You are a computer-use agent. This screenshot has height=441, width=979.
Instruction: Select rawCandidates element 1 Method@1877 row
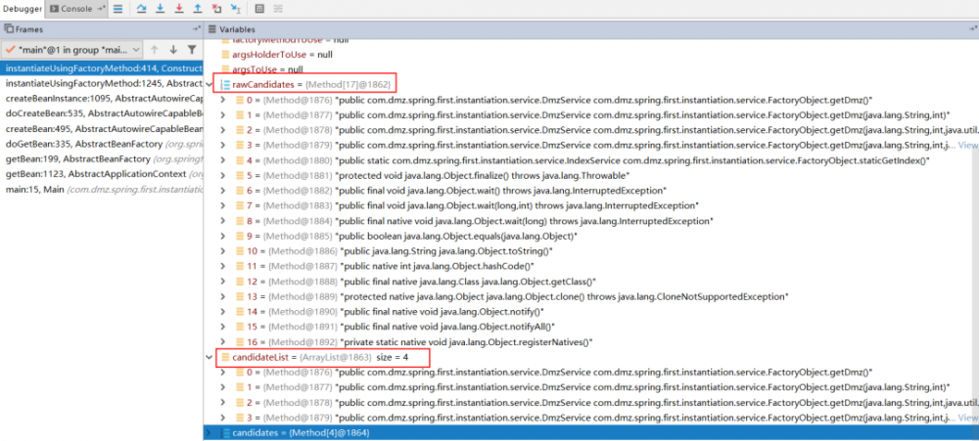pyautogui.click(x=591, y=114)
